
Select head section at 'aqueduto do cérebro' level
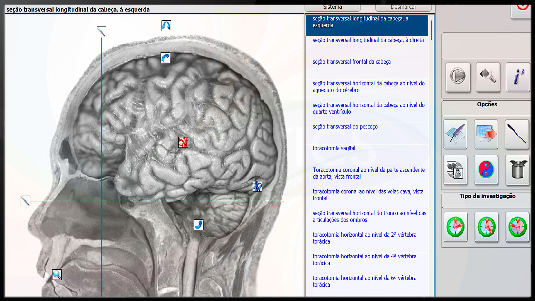click(367, 90)
